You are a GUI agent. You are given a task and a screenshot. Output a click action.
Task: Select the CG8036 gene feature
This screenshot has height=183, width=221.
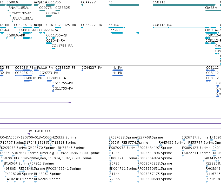point(19,5)
